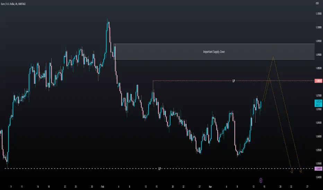Click the 18 date label on the time axis
Screen dimensions: 323x190
click(49, 187)
